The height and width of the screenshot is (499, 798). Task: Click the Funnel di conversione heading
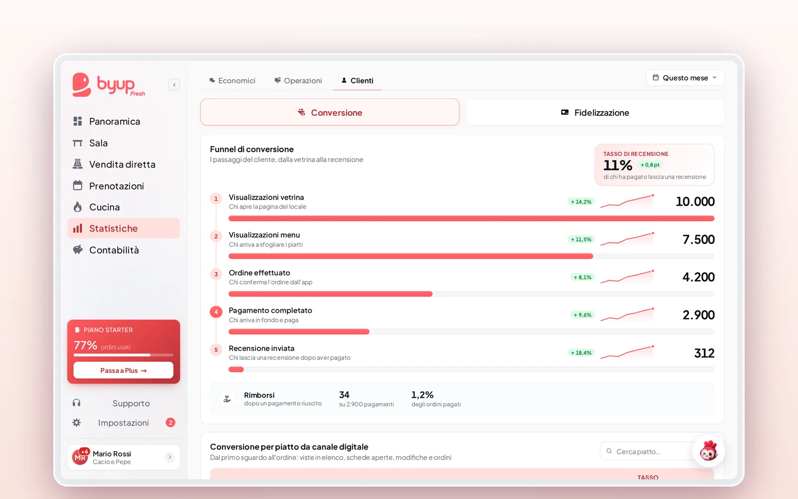252,149
